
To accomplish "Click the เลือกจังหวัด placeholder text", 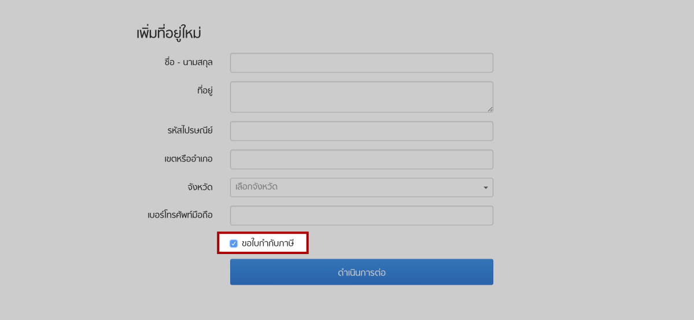I will [256, 187].
